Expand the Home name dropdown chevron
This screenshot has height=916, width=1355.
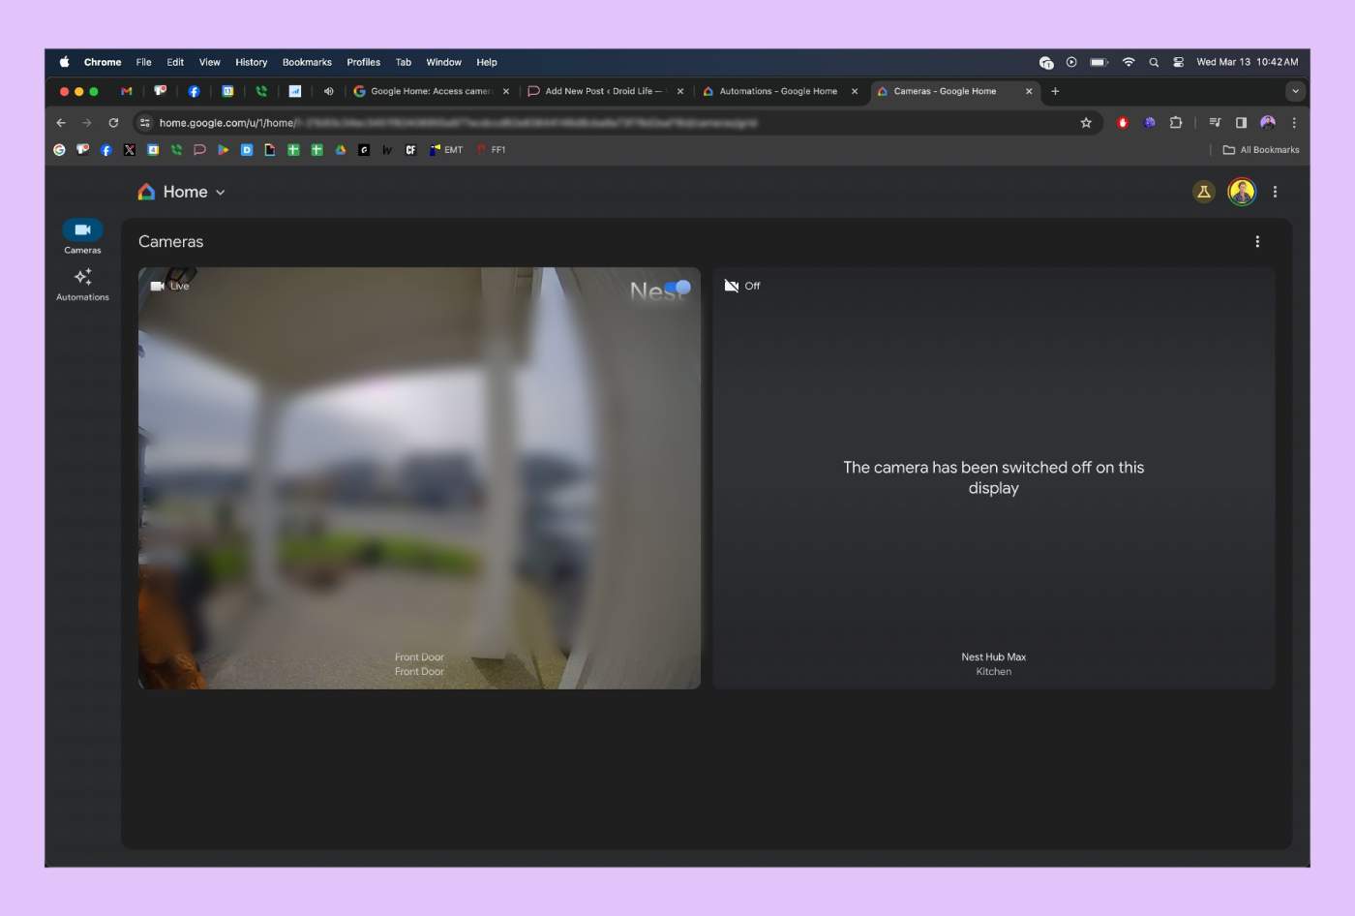click(219, 192)
